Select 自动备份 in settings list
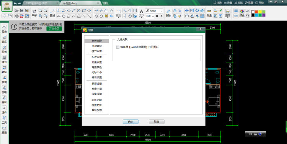 [x=97, y=46]
